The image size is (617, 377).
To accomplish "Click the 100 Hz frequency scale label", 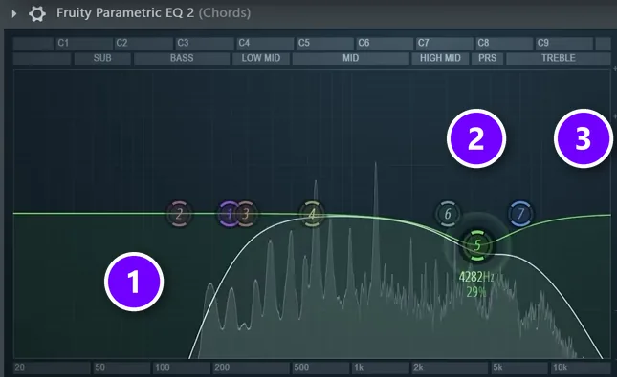I will 163,367.
